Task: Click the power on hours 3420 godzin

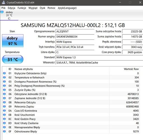Action: (133, 52)
